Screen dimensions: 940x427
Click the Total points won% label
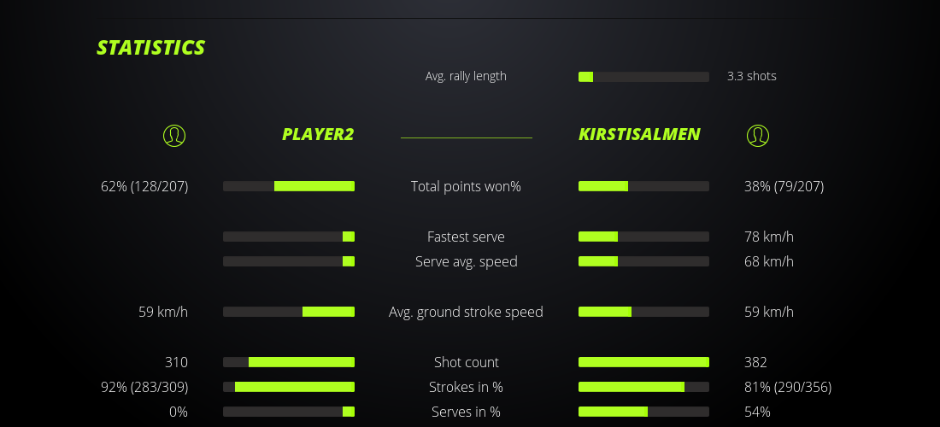pyautogui.click(x=466, y=186)
